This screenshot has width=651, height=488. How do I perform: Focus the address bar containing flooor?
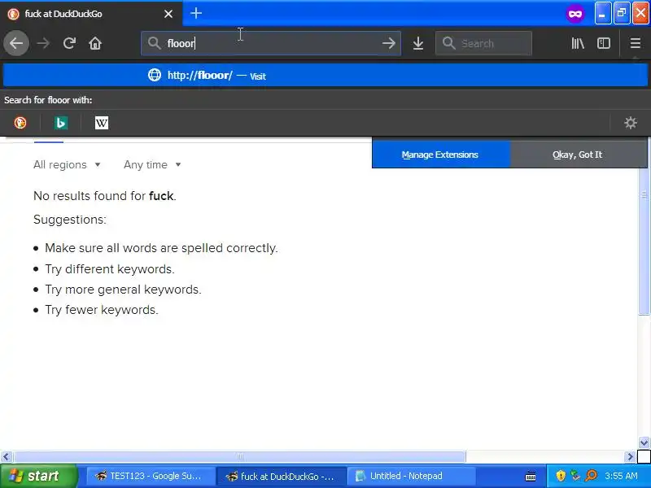(271, 43)
